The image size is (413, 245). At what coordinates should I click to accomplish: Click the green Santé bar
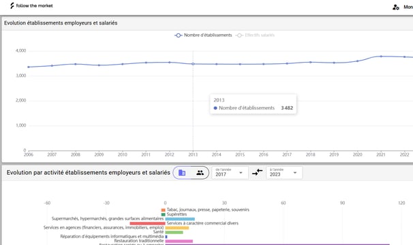click(x=174, y=232)
